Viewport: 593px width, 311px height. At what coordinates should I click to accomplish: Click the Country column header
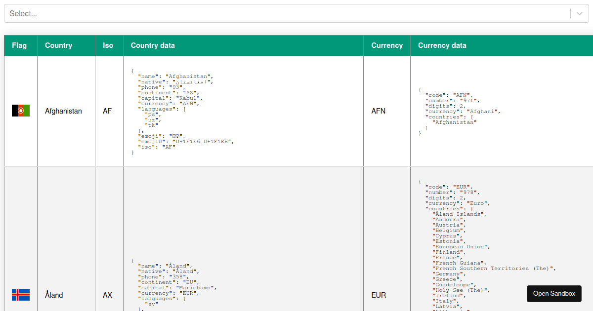point(58,45)
